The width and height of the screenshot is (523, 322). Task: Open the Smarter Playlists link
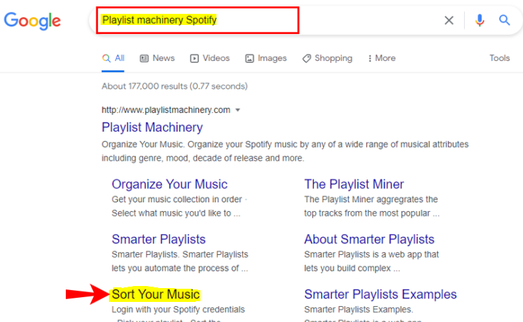pos(158,239)
